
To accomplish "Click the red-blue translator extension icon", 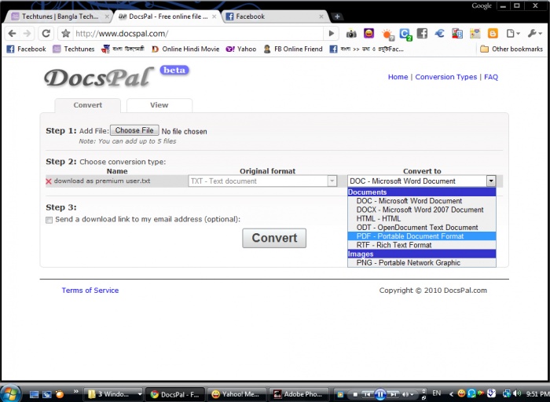I will point(457,33).
